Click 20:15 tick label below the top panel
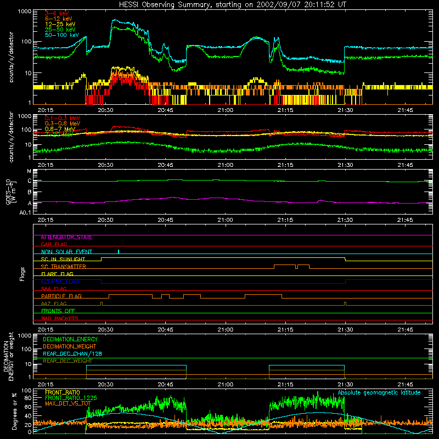This screenshot has height=439, width=439. pyautogui.click(x=46, y=110)
